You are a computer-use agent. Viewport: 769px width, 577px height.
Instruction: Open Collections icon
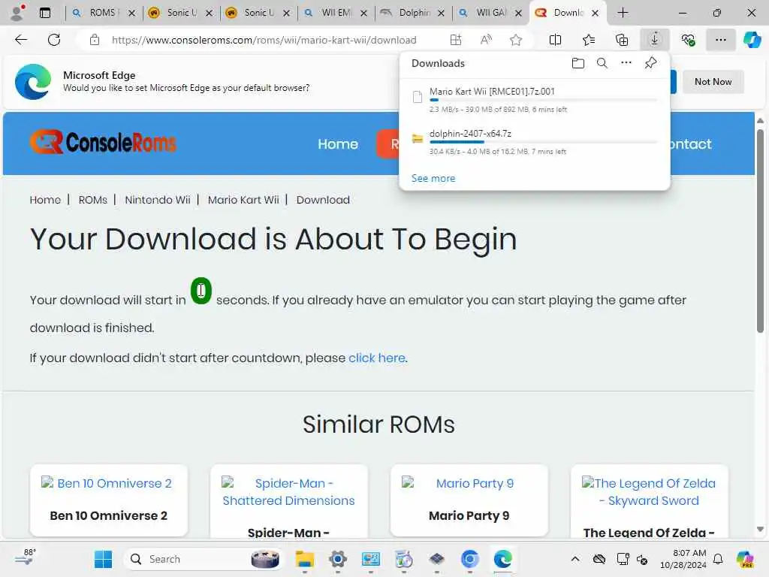(x=621, y=40)
